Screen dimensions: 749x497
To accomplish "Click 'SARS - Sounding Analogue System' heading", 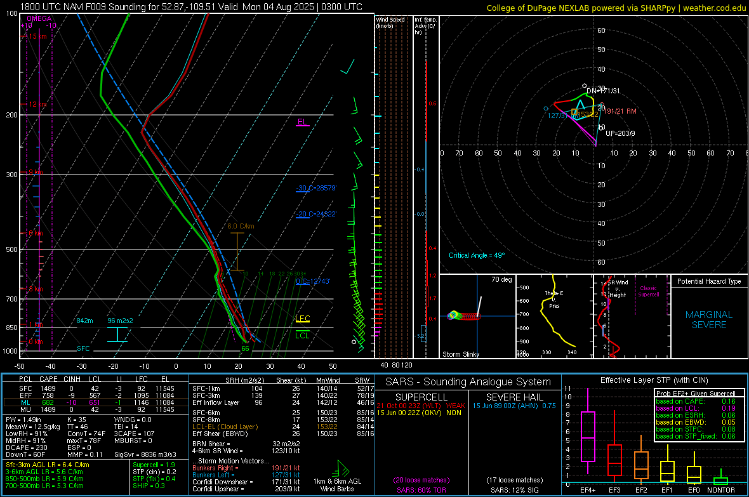I will pyautogui.click(x=468, y=382).
